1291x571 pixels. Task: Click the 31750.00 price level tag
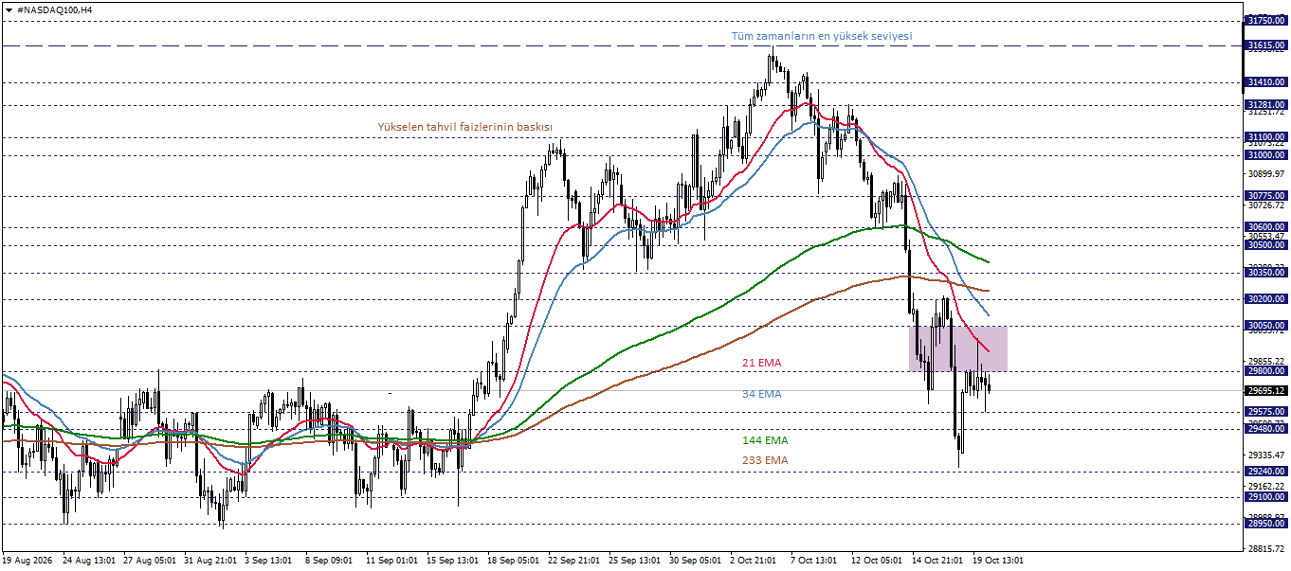1265,20
